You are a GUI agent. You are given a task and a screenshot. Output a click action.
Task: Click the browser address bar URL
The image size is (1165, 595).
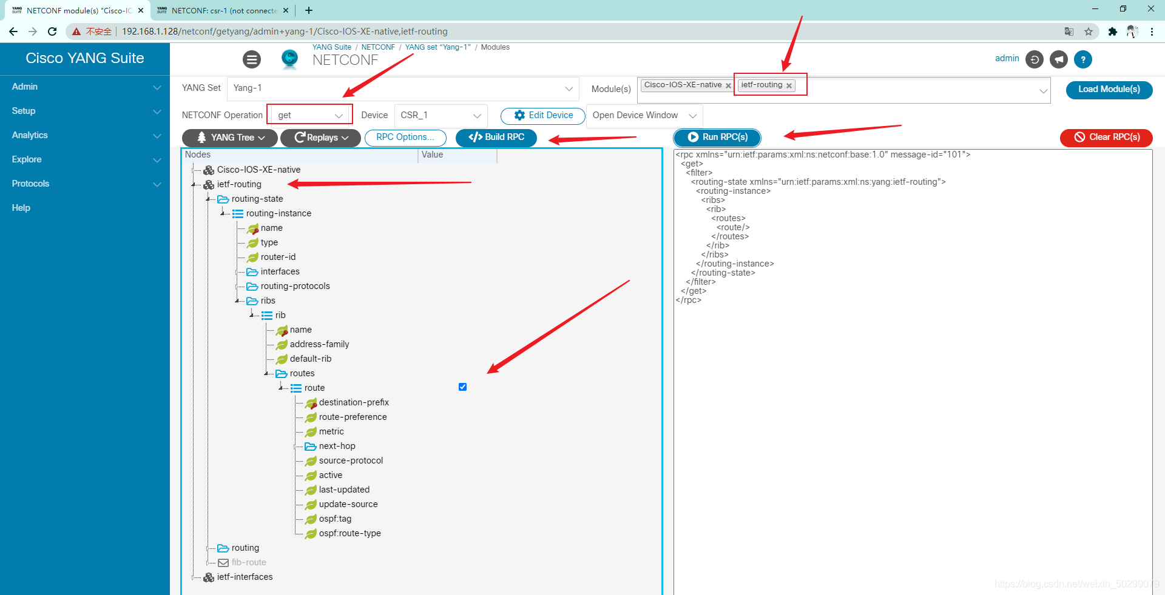(285, 32)
